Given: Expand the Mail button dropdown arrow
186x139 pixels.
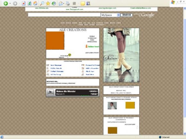Looking at the screenshot, I should pos(64,4).
